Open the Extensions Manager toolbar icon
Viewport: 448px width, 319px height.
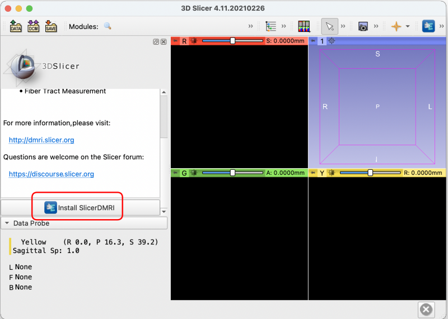pos(428,26)
